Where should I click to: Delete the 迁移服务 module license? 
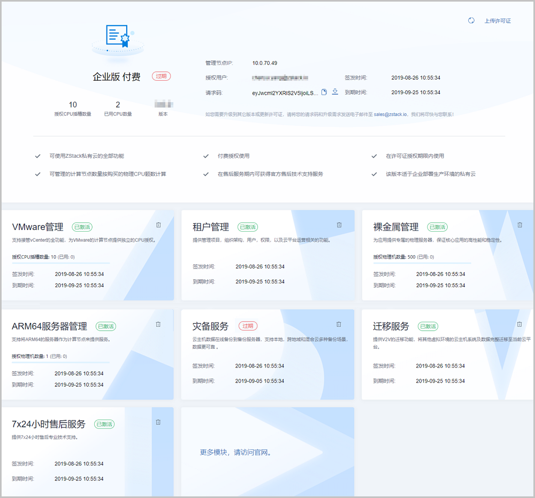[x=519, y=324]
